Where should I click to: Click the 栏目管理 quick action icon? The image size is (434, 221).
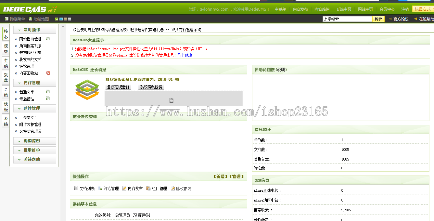pyautogui.click(x=149, y=188)
